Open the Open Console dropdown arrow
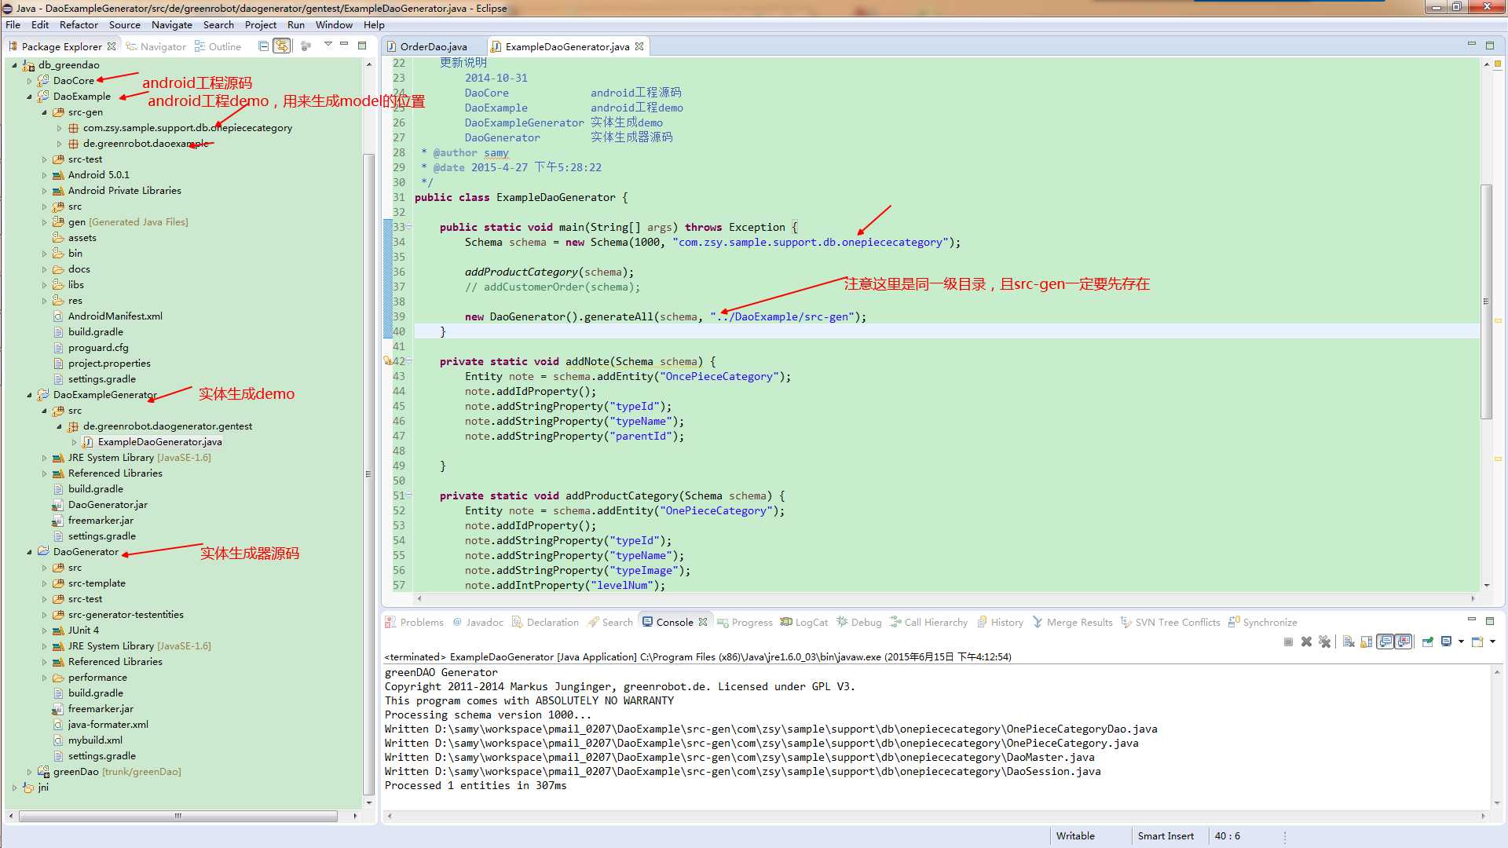 [1492, 642]
